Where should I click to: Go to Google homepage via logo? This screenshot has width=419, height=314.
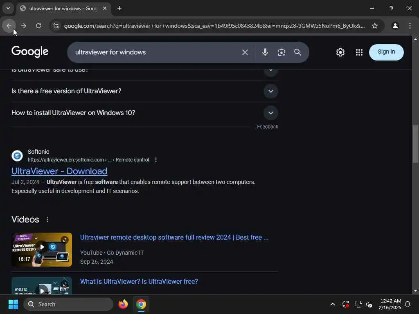coord(30,52)
